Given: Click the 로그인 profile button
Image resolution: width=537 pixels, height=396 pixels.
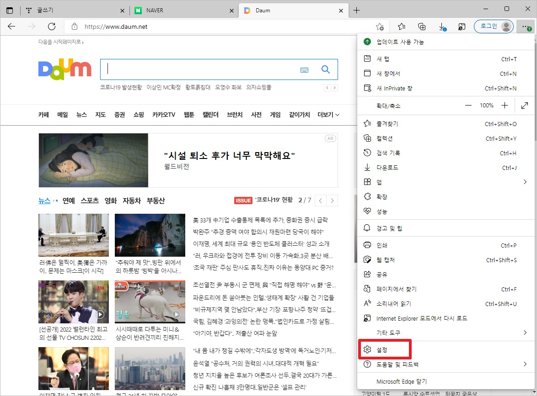Looking at the screenshot, I should (494, 26).
